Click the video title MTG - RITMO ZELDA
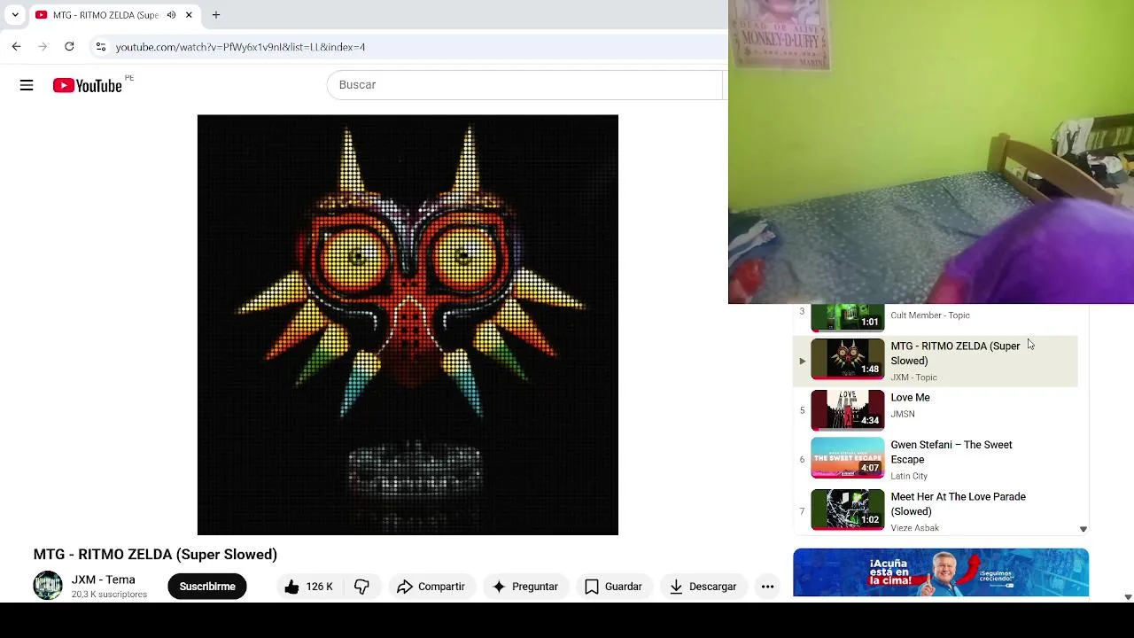Image resolution: width=1134 pixels, height=638 pixels. [155, 555]
